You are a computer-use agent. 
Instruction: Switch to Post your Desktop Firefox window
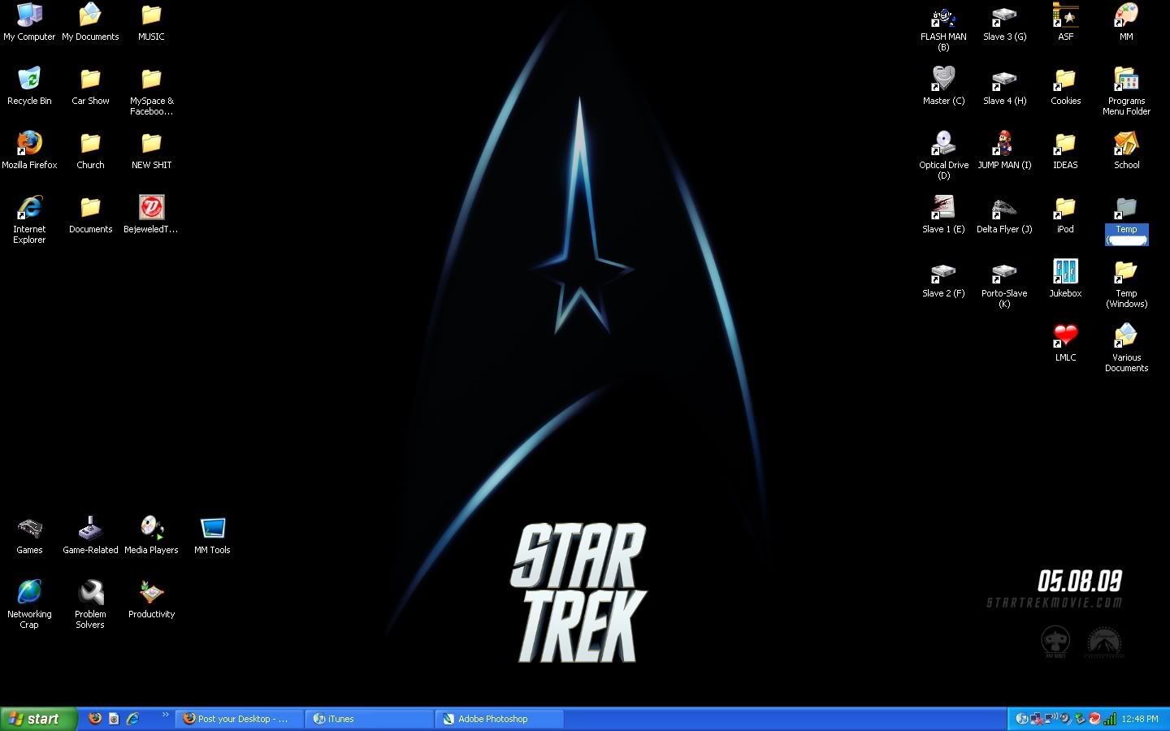click(x=240, y=719)
